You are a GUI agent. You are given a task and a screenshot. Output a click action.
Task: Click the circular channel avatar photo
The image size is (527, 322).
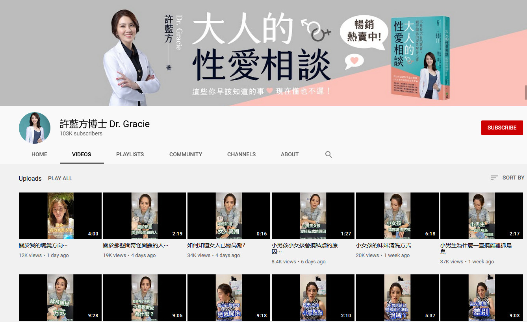pyautogui.click(x=35, y=128)
